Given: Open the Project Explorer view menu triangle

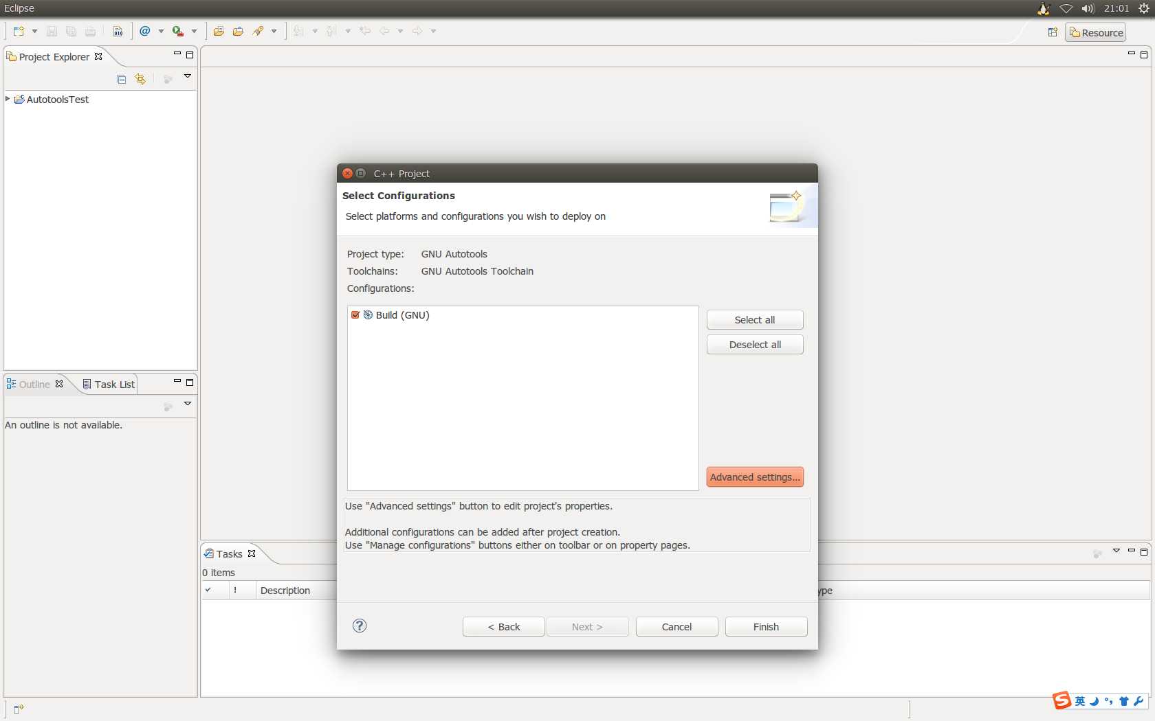Looking at the screenshot, I should pyautogui.click(x=187, y=76).
